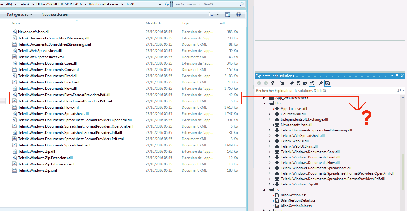Click the Nouveau dossier button
This screenshot has width=407, height=211.
(x=55, y=14)
